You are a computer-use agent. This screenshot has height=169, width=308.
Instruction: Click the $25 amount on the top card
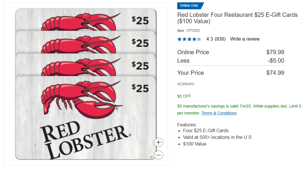[x=140, y=21]
